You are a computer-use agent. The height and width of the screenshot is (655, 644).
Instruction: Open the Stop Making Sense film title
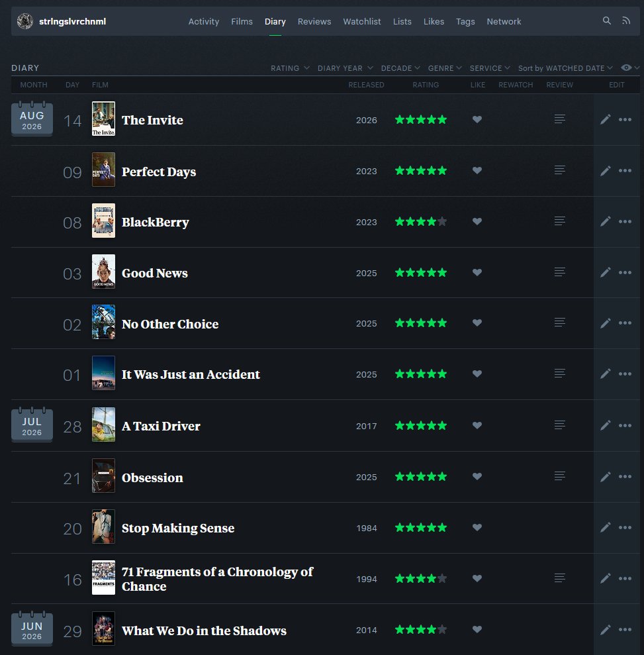[x=178, y=528]
